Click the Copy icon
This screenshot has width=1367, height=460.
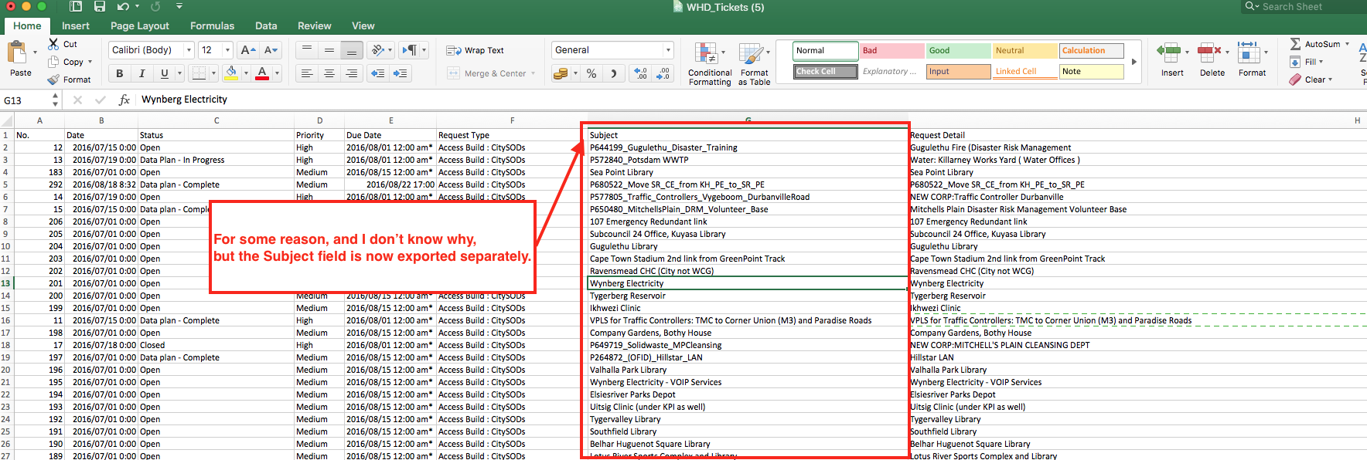coord(53,62)
